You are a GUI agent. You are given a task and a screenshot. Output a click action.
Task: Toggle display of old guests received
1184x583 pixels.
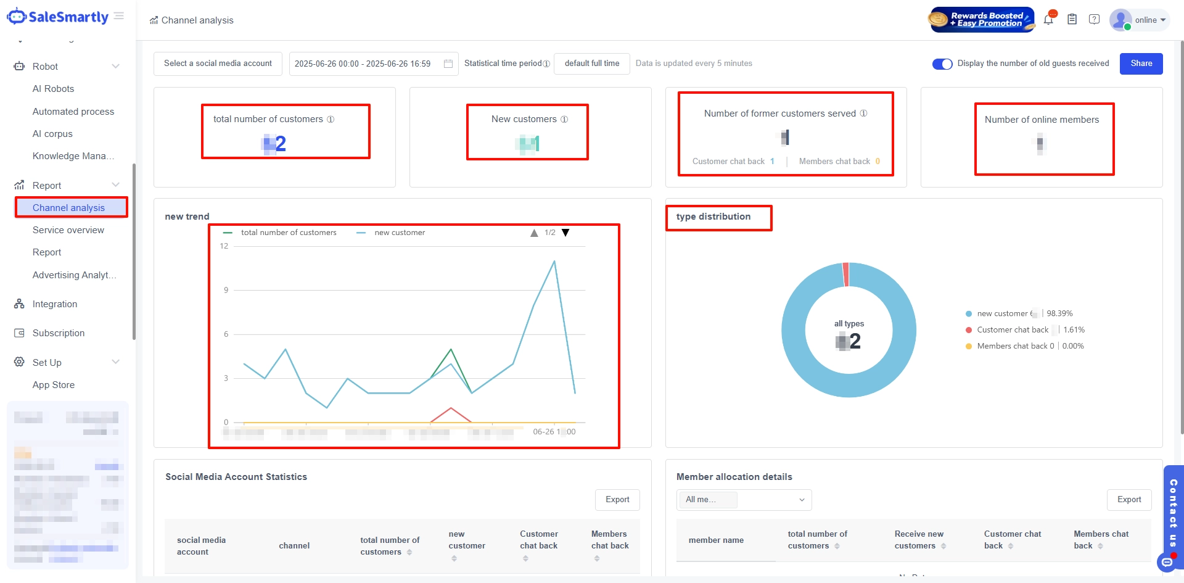click(x=942, y=64)
